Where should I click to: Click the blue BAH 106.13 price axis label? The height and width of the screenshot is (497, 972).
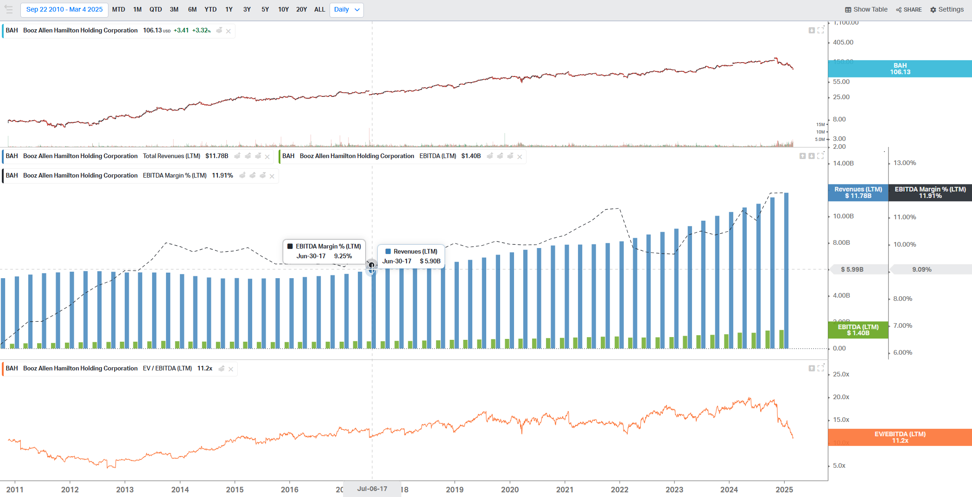pyautogui.click(x=900, y=69)
